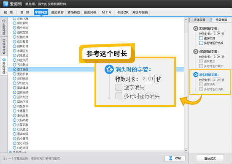Select 卡通星云 effect radio button
The height and width of the screenshot is (164, 232).
coord(14,111)
